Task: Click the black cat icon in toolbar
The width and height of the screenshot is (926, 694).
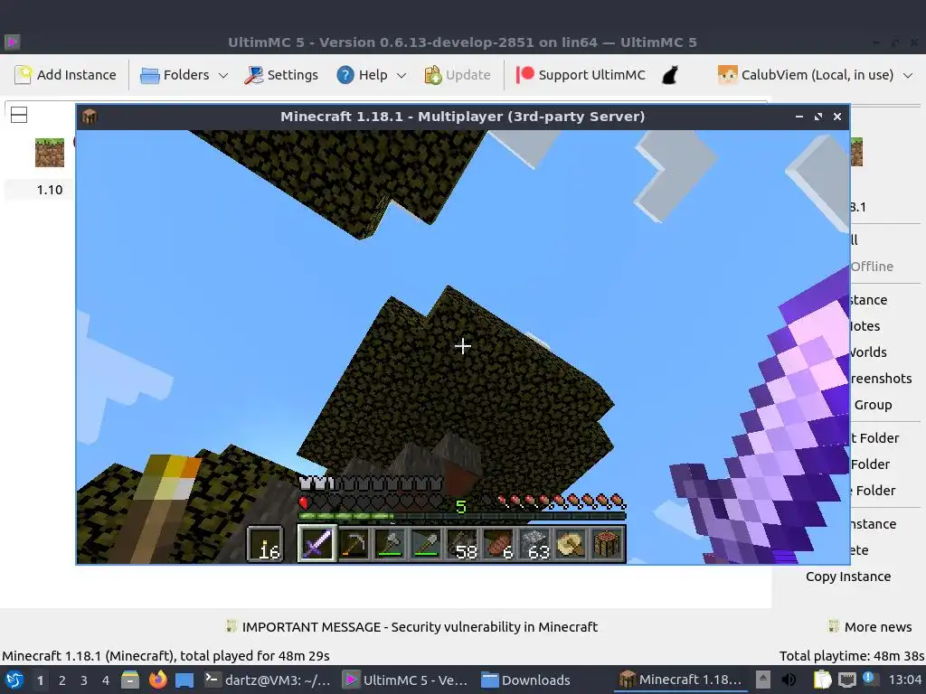Action: [x=670, y=75]
